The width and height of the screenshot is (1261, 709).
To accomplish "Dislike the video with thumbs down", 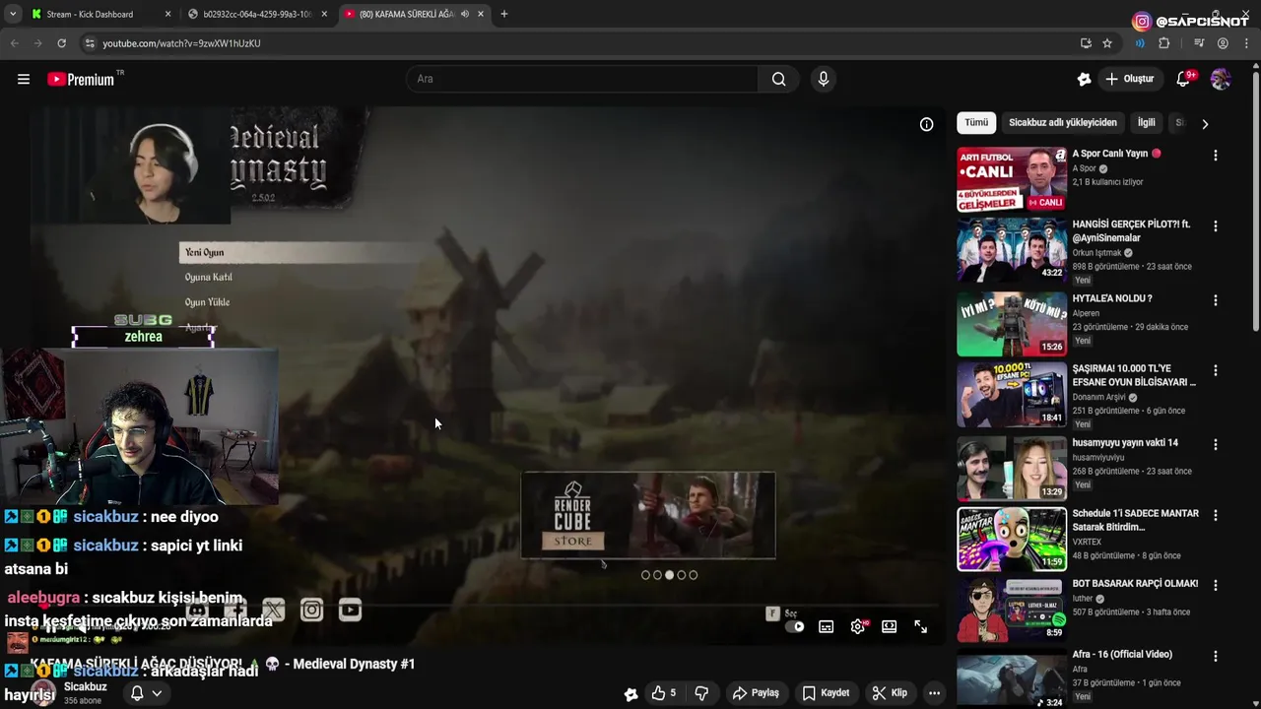I will [701, 693].
